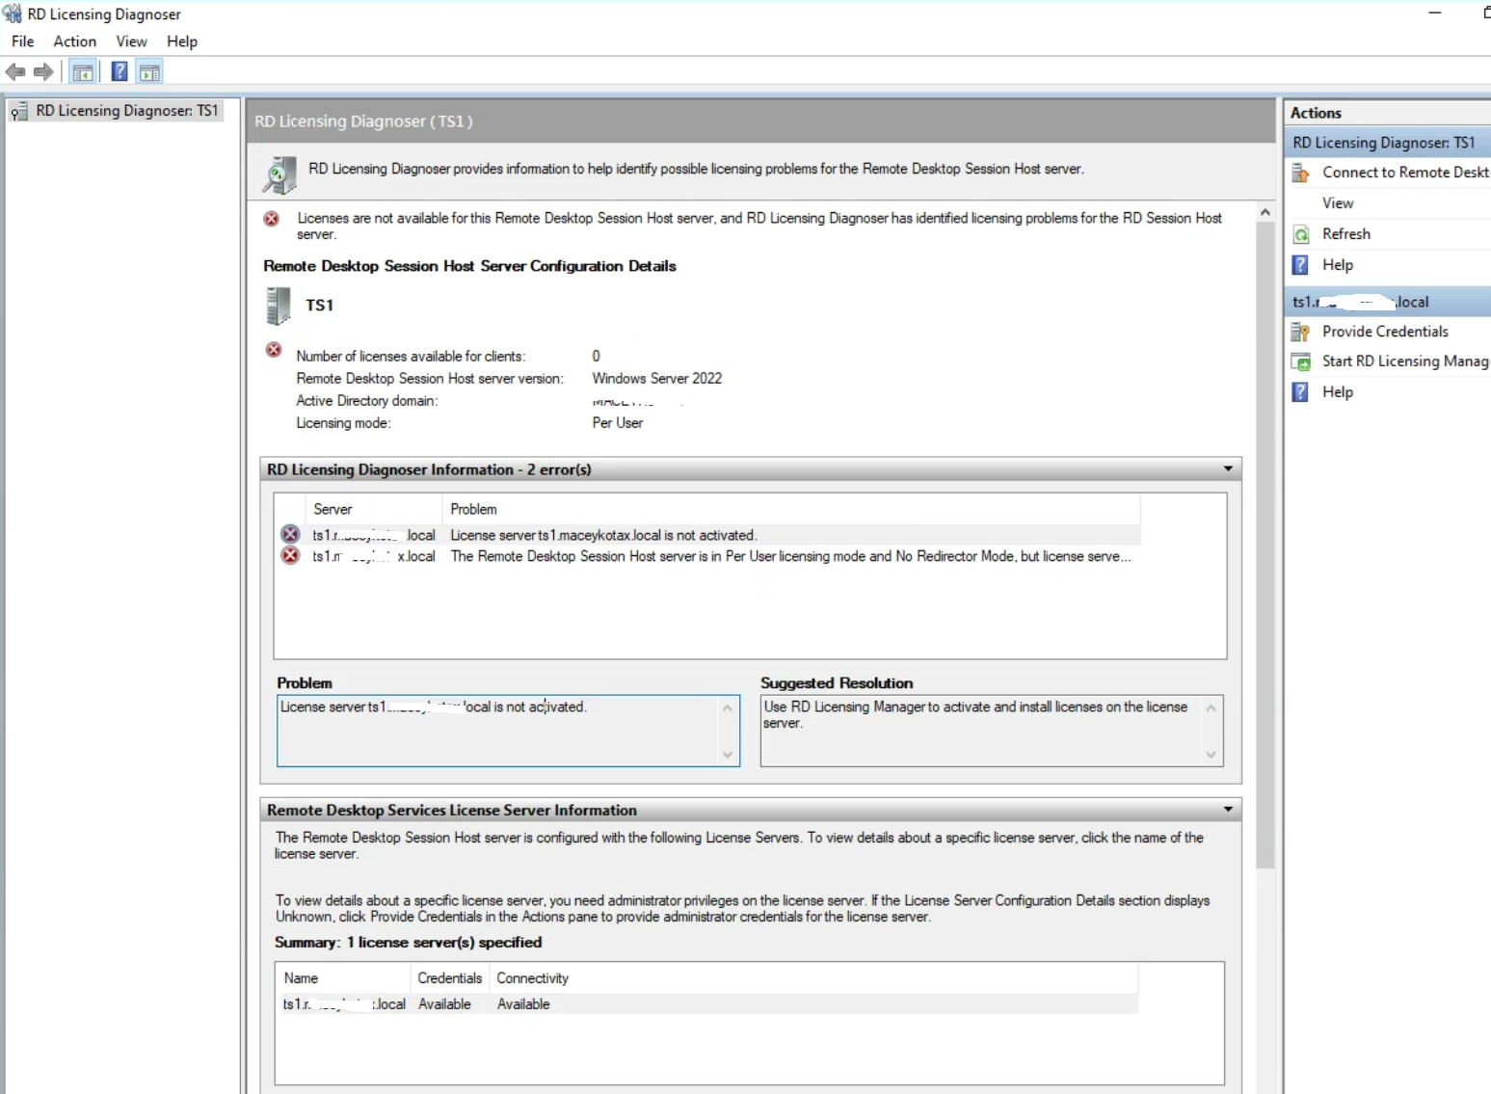Click the Connect to Remote Desktop action icon

point(1300,173)
